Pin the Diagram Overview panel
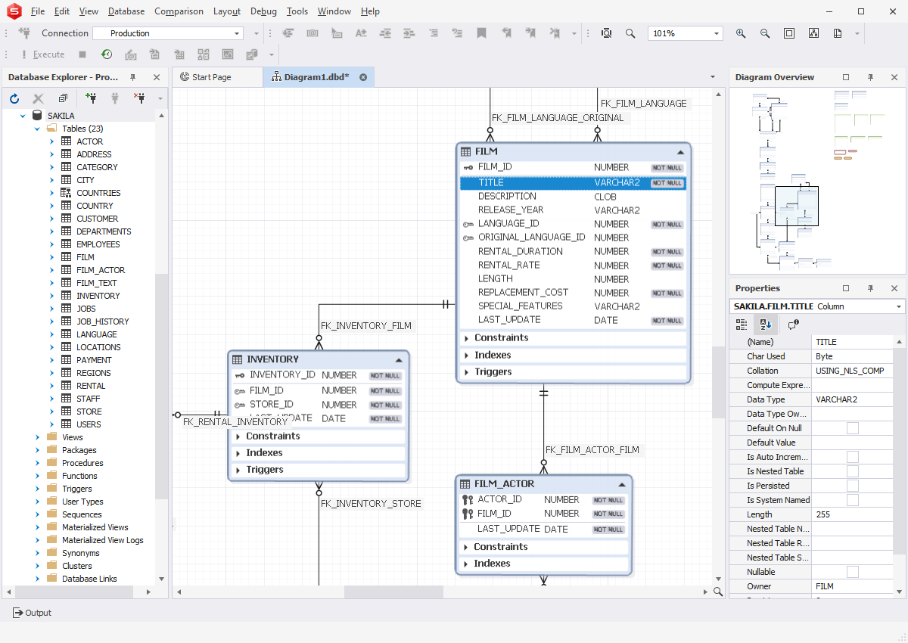 [x=870, y=77]
